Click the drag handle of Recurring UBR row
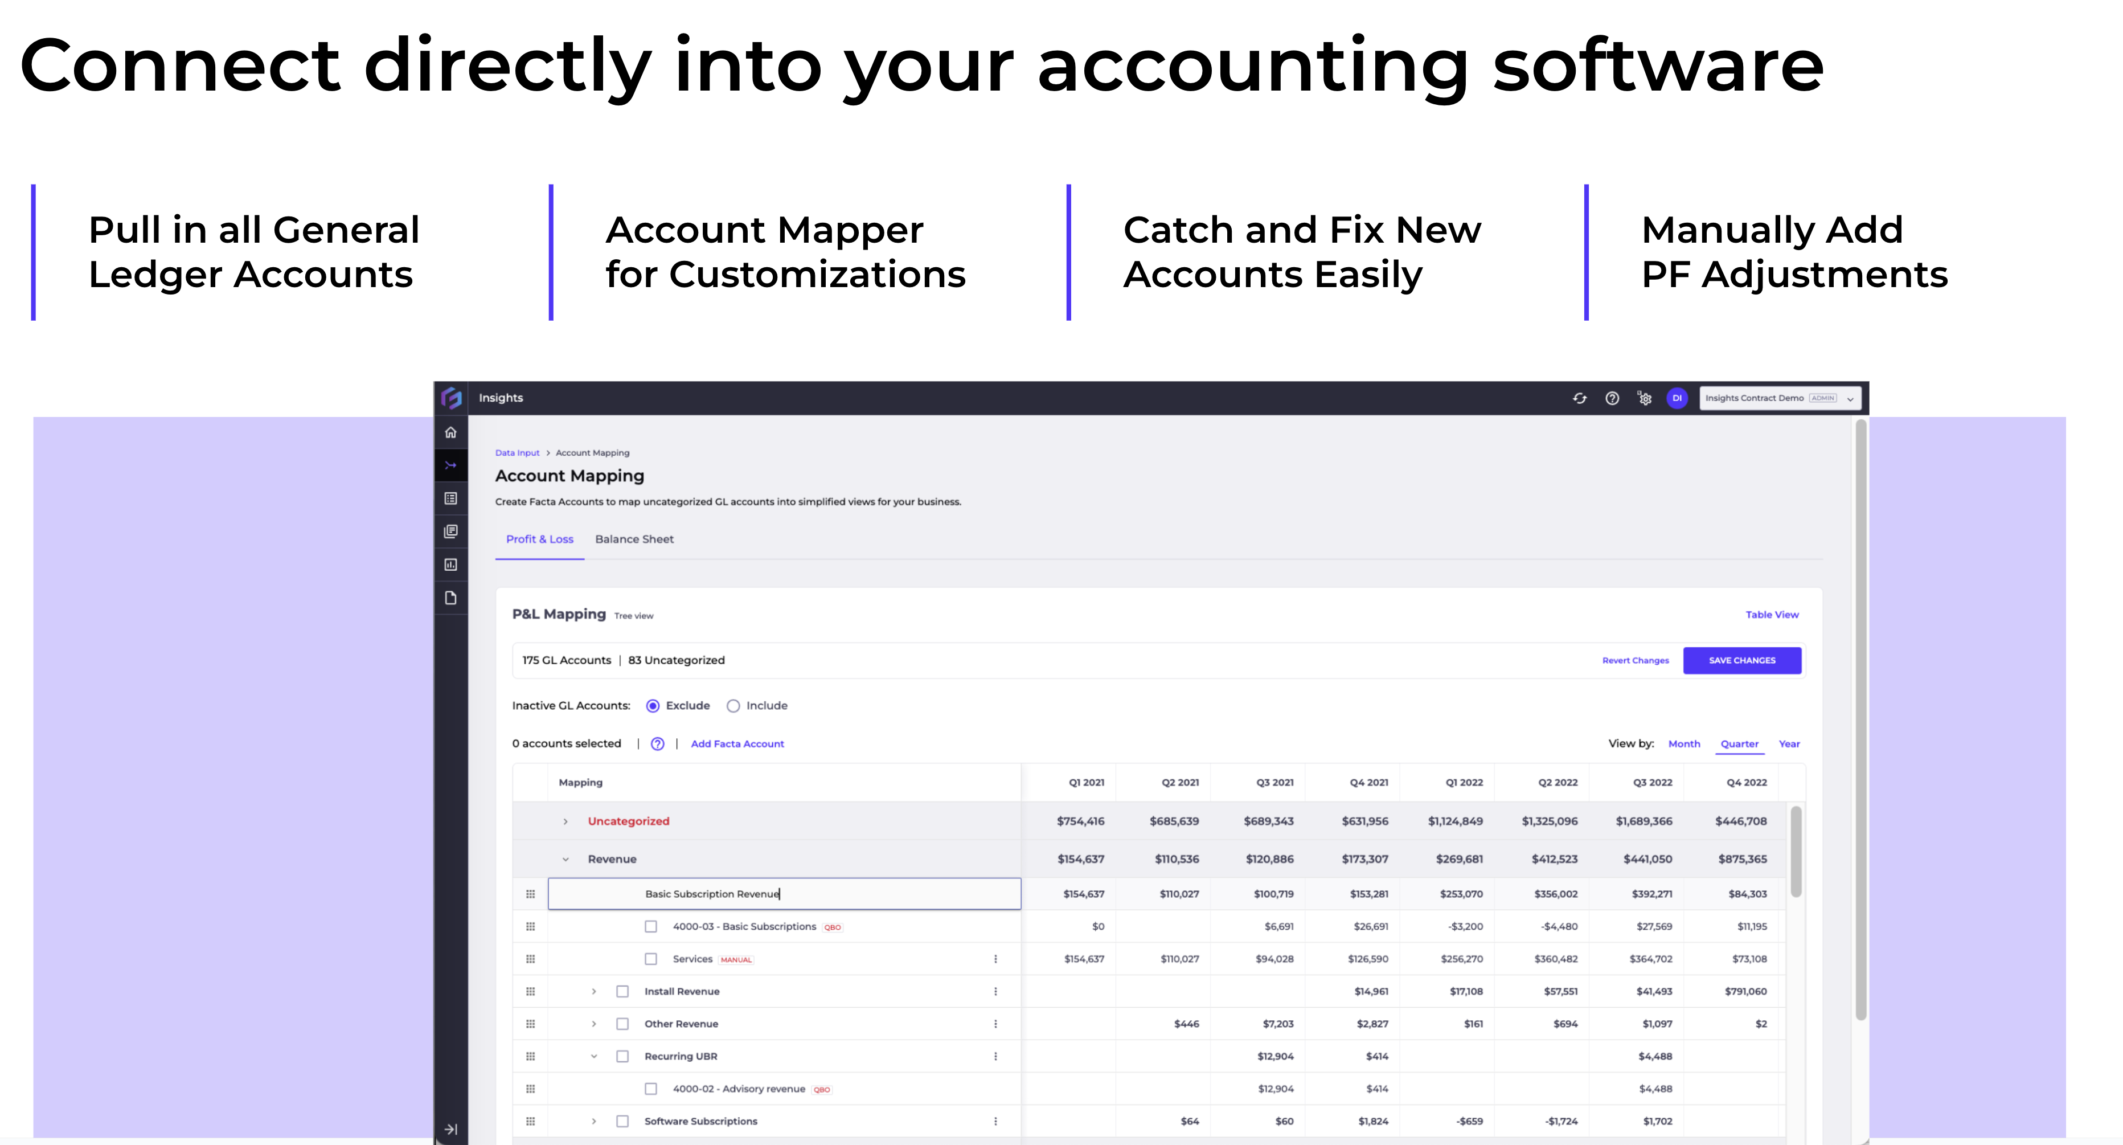 [531, 1056]
